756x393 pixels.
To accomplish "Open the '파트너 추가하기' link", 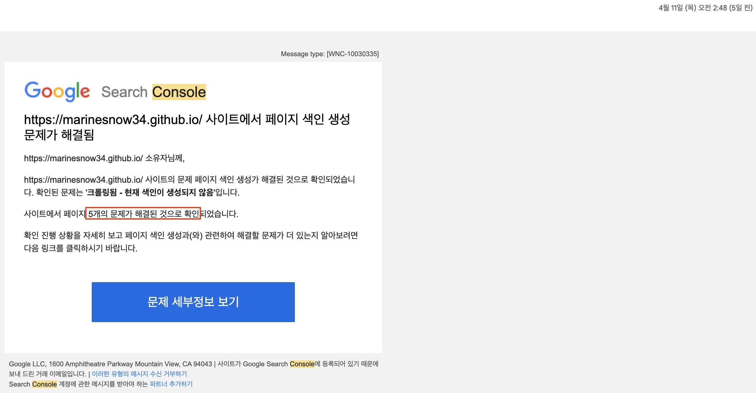I will 171,384.
